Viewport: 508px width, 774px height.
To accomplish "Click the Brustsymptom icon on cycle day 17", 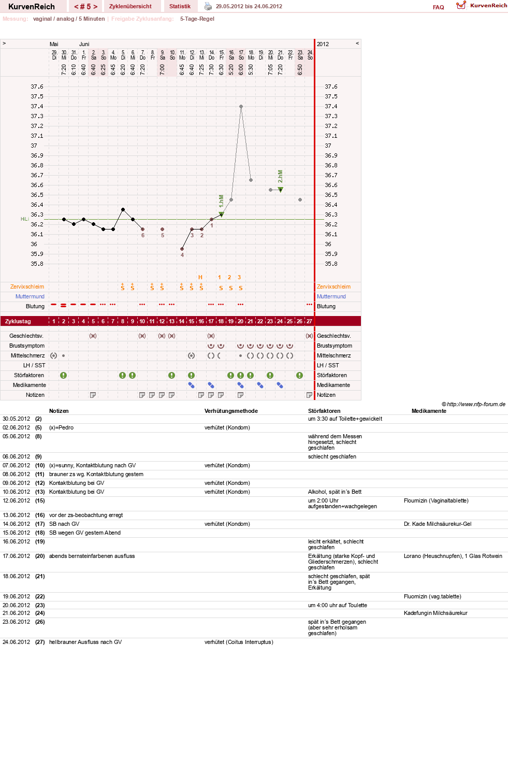I will 211,346.
